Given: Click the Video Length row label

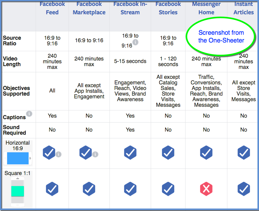Looking at the screenshot, I should (x=12, y=61).
